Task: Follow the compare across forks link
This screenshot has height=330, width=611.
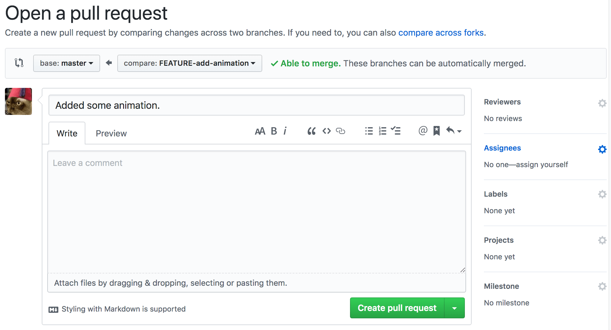Action: tap(441, 33)
